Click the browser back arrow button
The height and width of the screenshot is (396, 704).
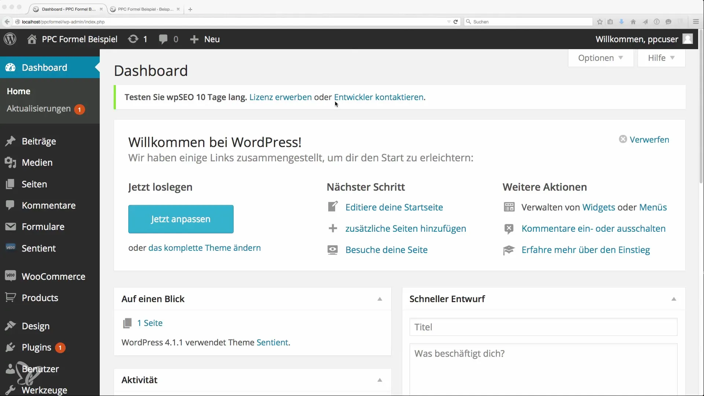[x=7, y=22]
